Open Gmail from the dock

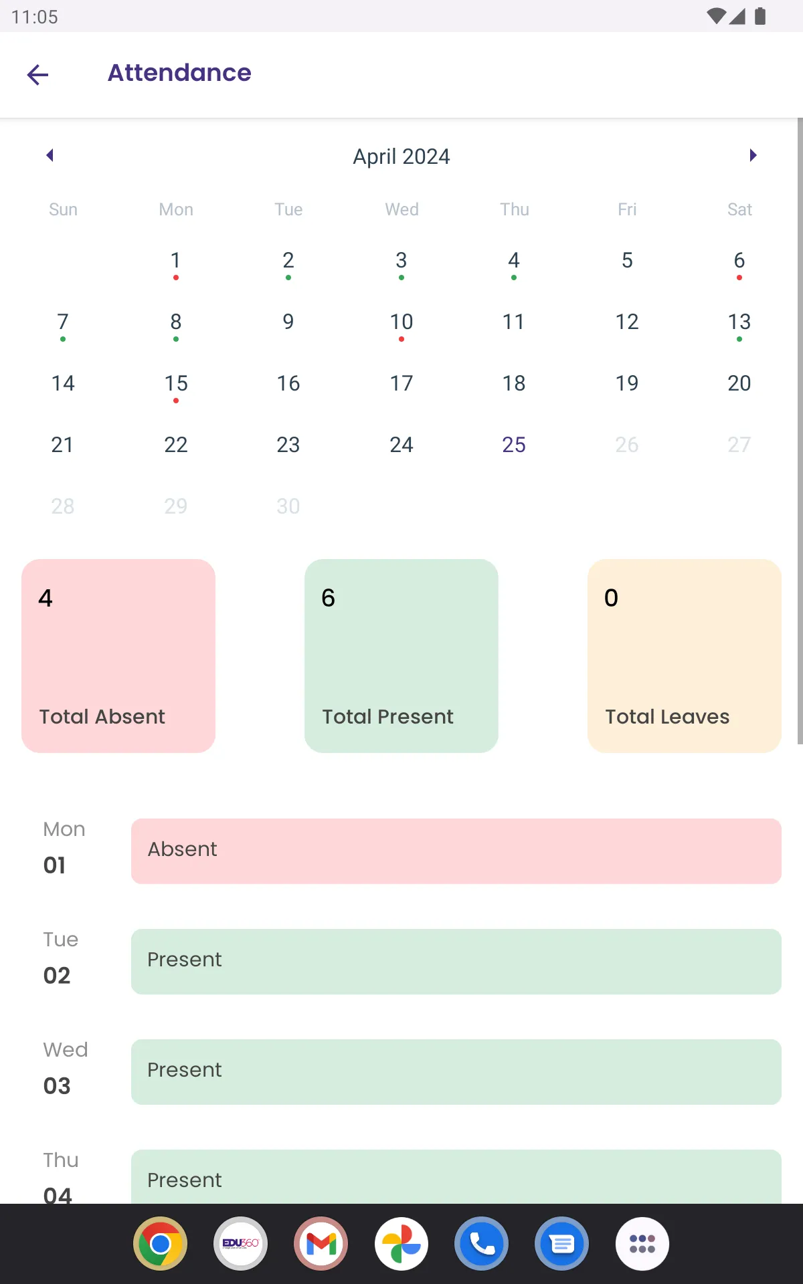(321, 1244)
